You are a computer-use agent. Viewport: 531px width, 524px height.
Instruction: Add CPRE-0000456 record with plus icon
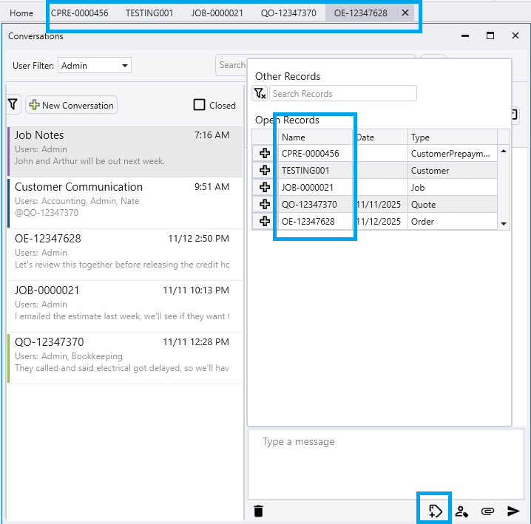click(x=265, y=154)
